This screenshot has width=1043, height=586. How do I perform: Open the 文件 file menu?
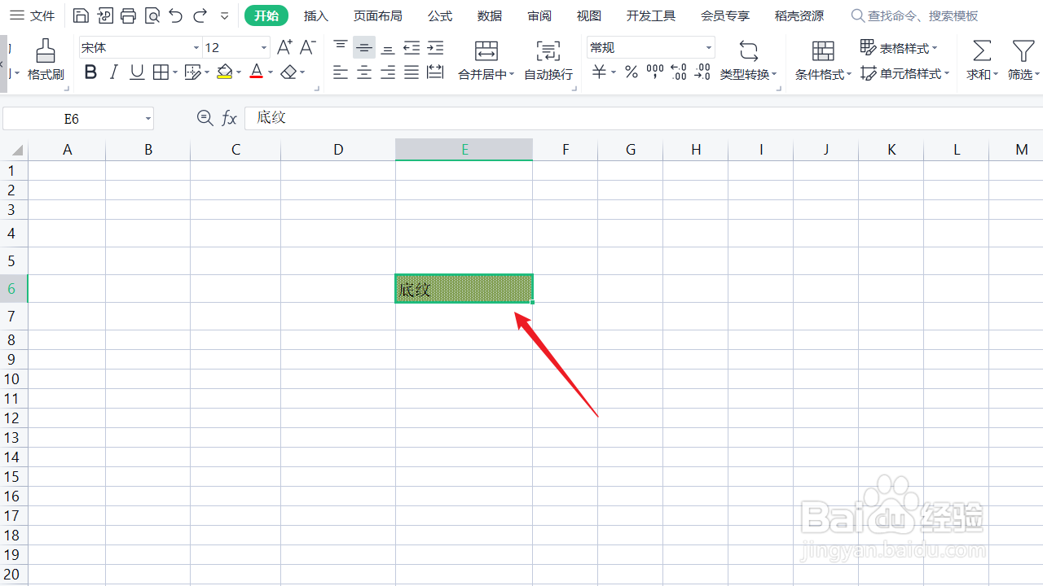[33, 15]
